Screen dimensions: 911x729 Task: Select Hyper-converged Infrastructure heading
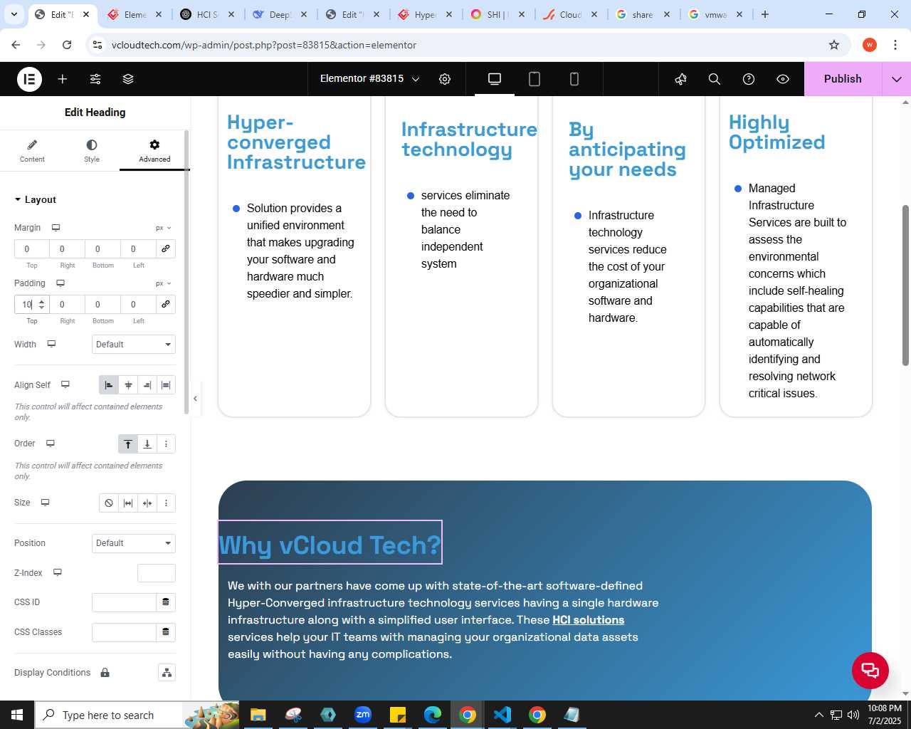click(x=296, y=142)
